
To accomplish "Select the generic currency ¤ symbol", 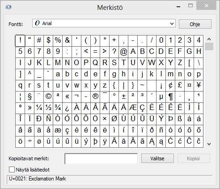I will [189, 86].
